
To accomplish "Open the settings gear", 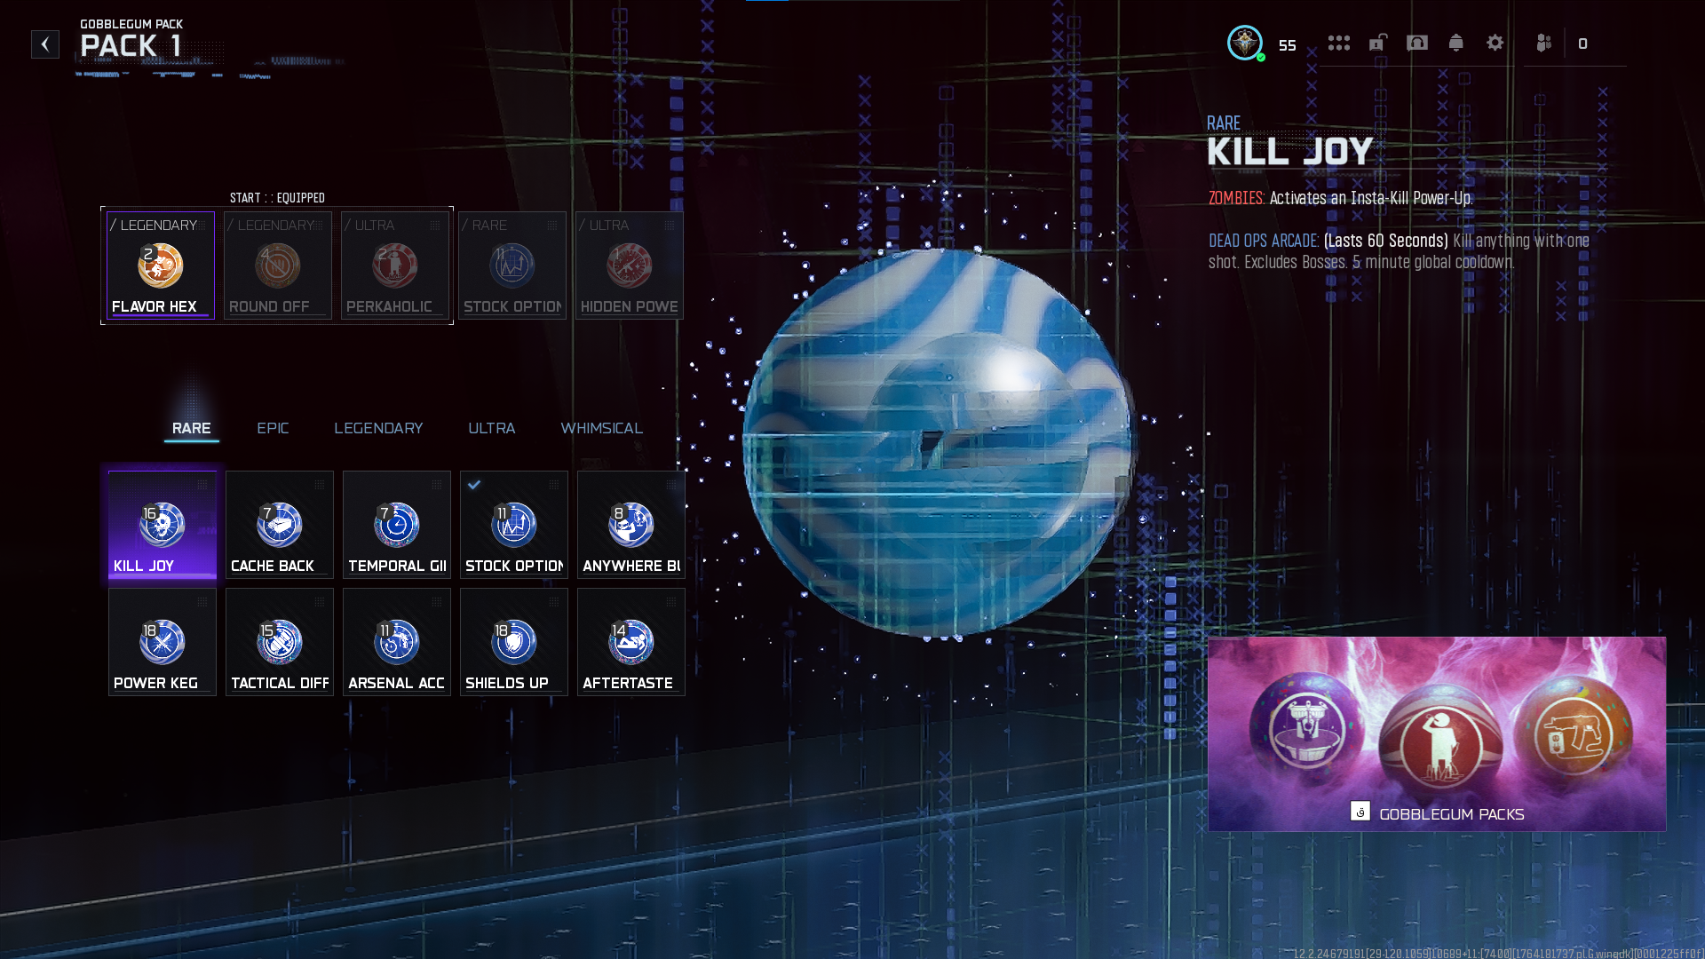I will [1495, 43].
